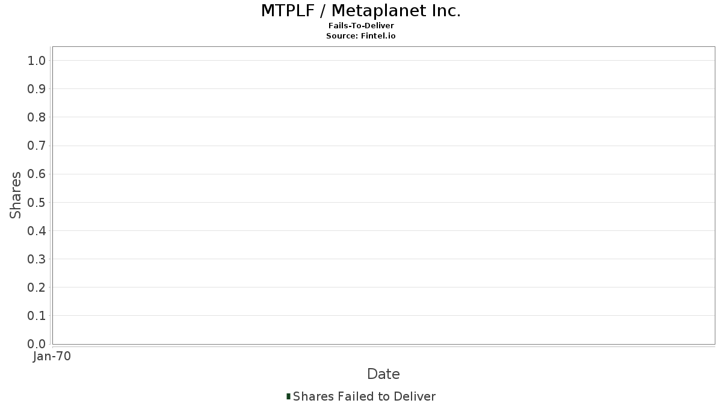Screen dimensions: 722x406
Task: Select the Date x-axis title
Action: [x=383, y=374]
